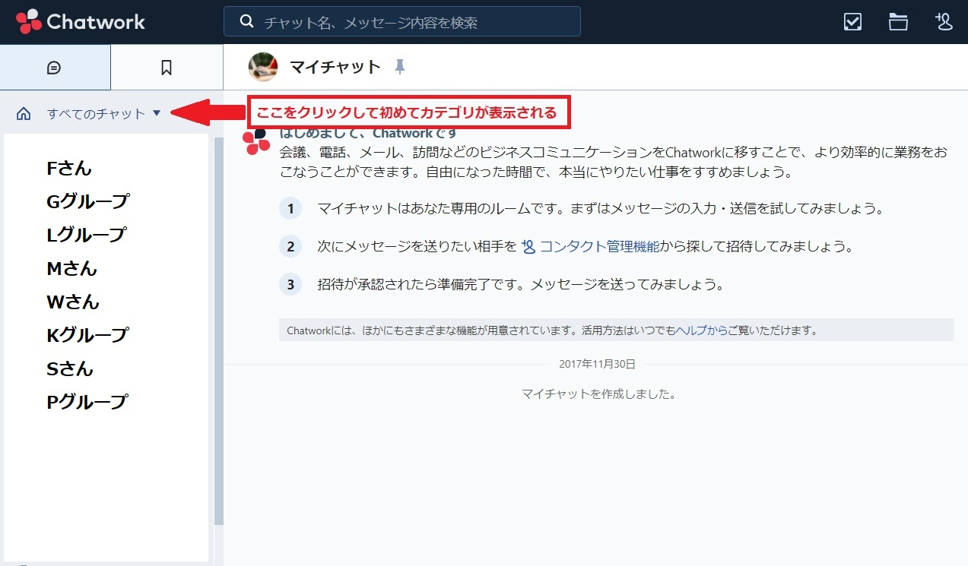Click the Chatwork avatar of the welcome message
Viewport: 968px width, 566px height.
[256, 141]
